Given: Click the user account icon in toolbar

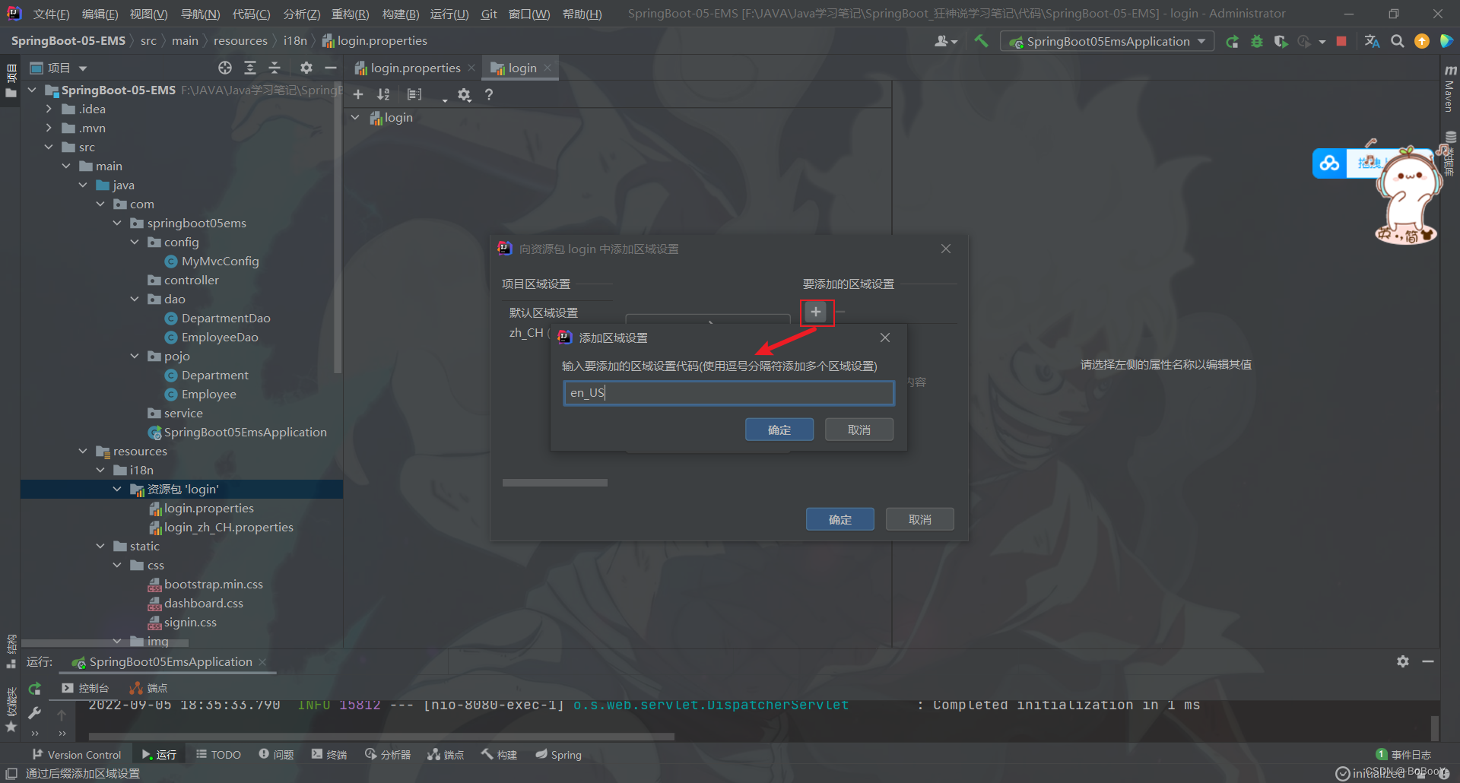Looking at the screenshot, I should tap(945, 42).
